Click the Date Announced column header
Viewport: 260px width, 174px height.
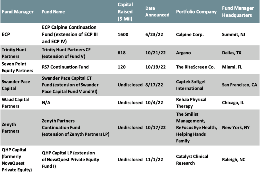click(x=157, y=12)
